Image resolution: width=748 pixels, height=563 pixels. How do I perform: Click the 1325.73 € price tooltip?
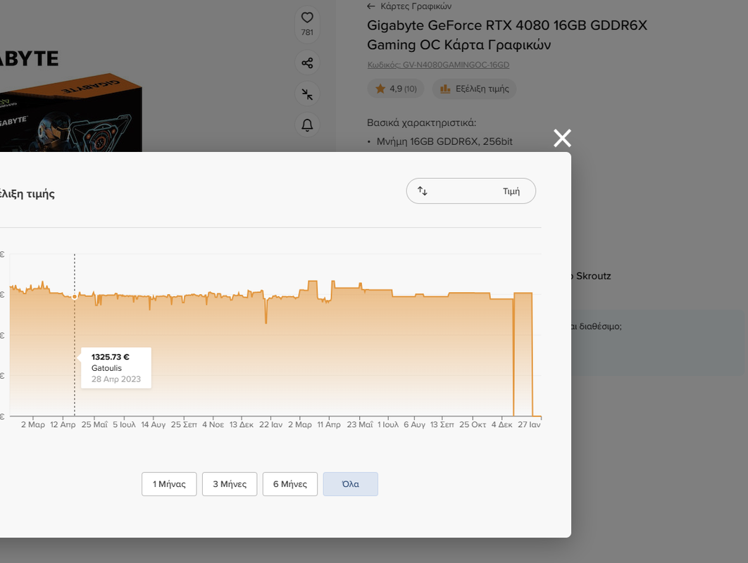(116, 367)
